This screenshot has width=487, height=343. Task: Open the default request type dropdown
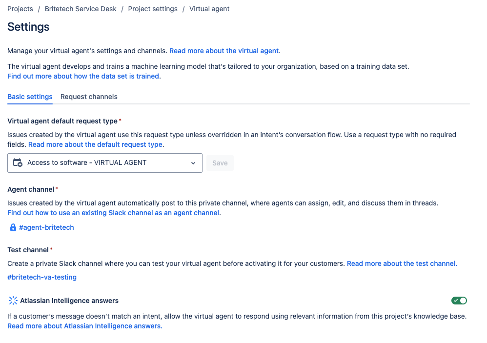coord(104,162)
